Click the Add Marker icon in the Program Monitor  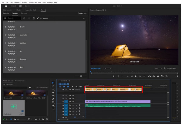[114, 76]
